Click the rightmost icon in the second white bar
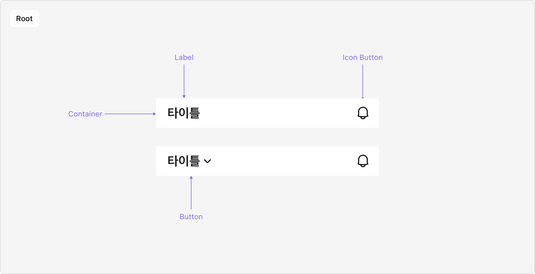535x274 pixels. pyautogui.click(x=363, y=161)
